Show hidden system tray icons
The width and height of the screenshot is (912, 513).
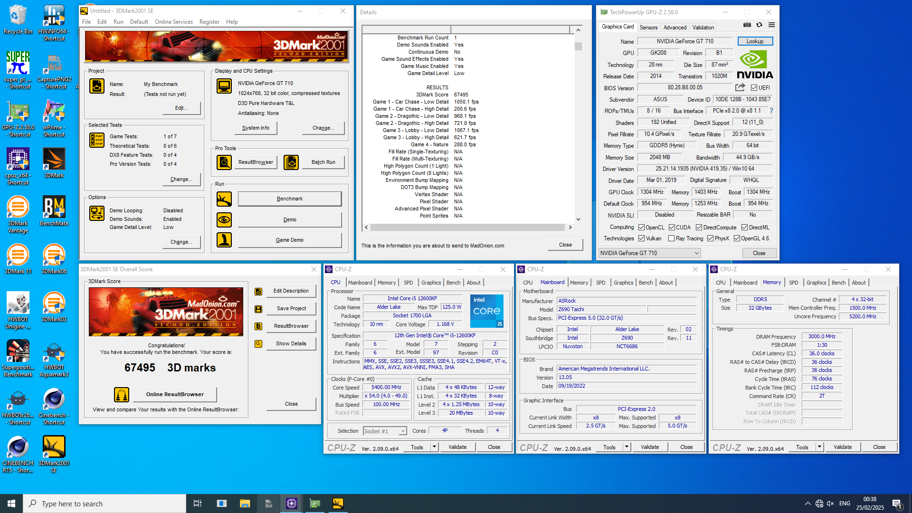click(807, 503)
